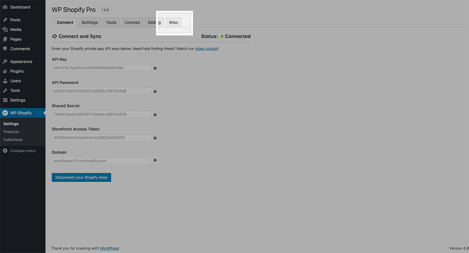Viewport: 469px width, 253px height.
Task: Open the plugin Settings tab
Action: 89,22
